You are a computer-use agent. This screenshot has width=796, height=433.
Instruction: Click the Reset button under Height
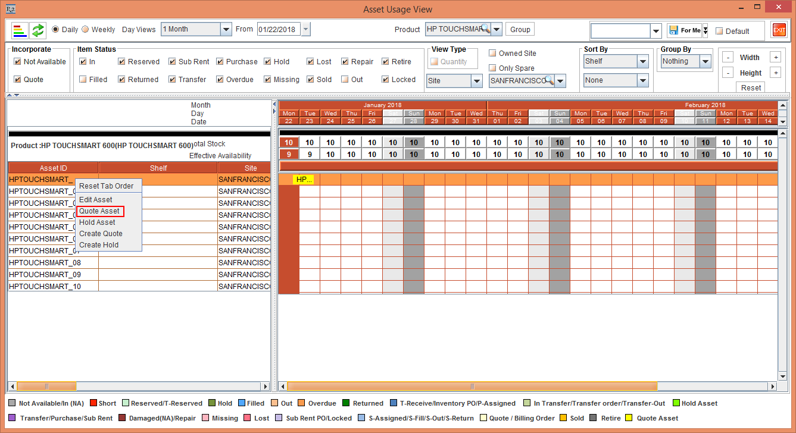click(x=751, y=87)
